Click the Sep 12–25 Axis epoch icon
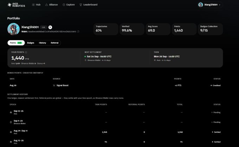Screen dimensions: 239x147 [x=11, y=113]
